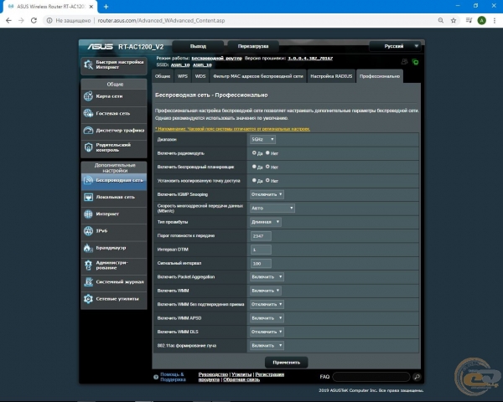Select the Профессионально tab
This screenshot has height=402, width=503.
click(380, 76)
